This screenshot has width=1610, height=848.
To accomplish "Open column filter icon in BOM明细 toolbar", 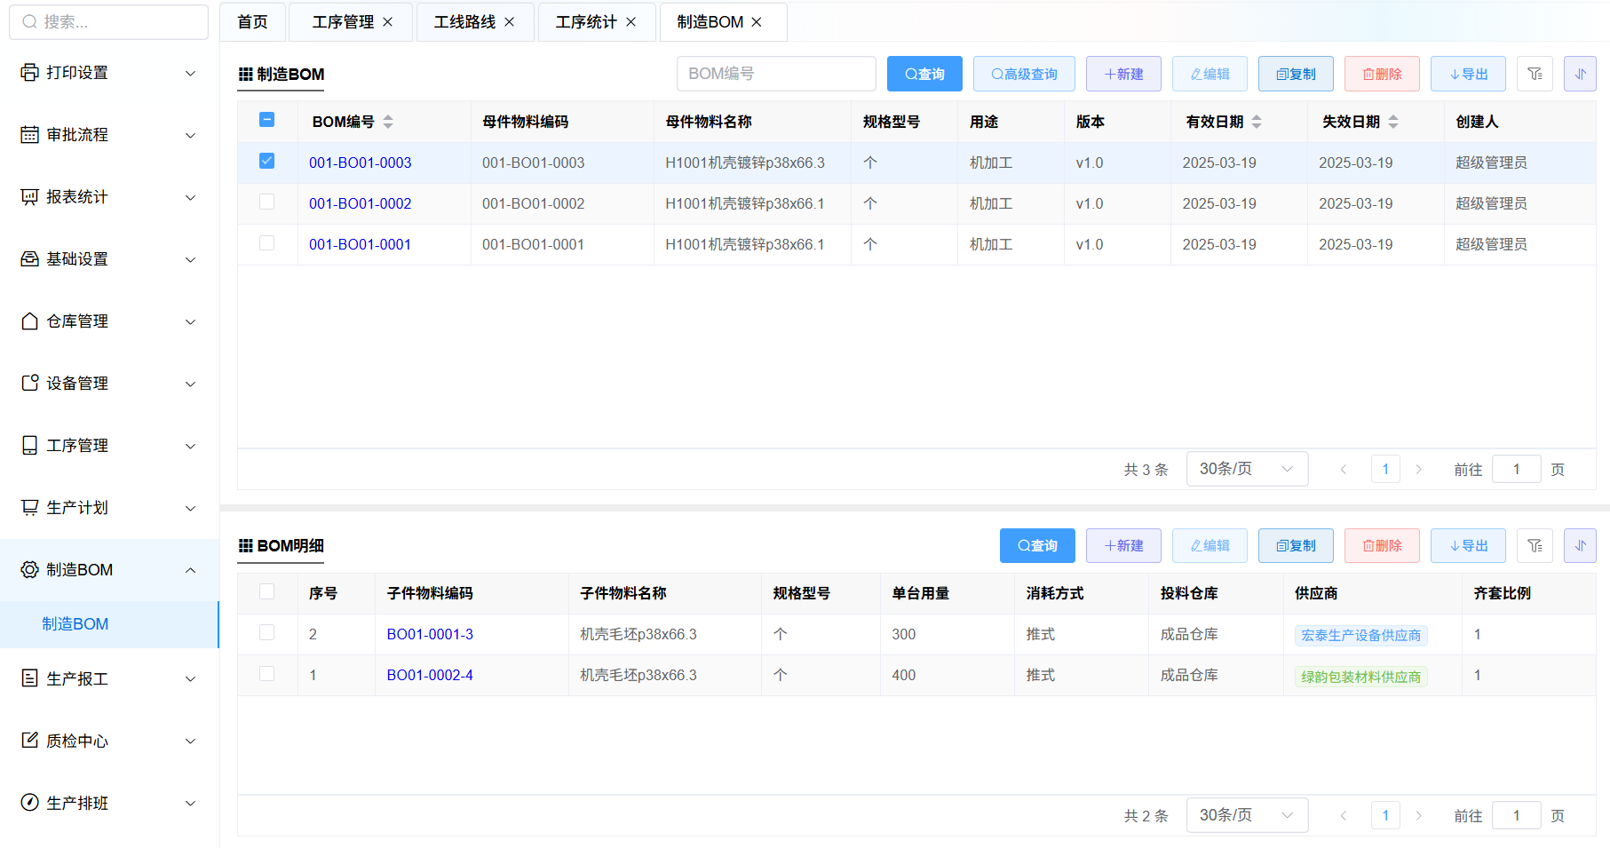I will click(1535, 545).
